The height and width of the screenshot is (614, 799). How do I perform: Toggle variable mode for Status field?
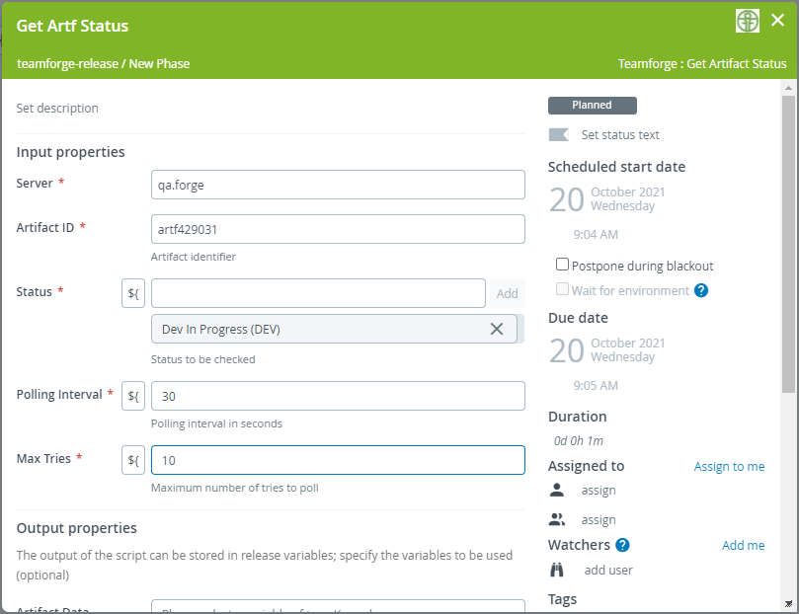133,293
